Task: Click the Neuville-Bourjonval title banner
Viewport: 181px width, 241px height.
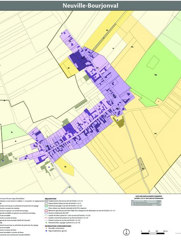Action: click(90, 6)
